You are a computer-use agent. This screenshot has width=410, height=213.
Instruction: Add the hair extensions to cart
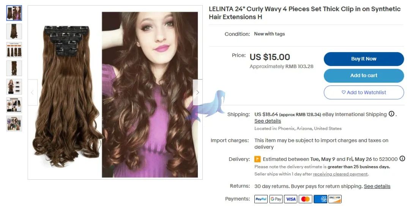pos(364,76)
